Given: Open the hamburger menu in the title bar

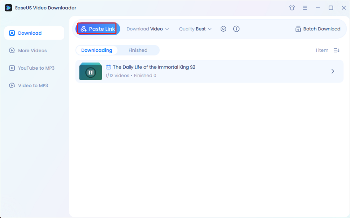Looking at the screenshot, I should tap(305, 8).
